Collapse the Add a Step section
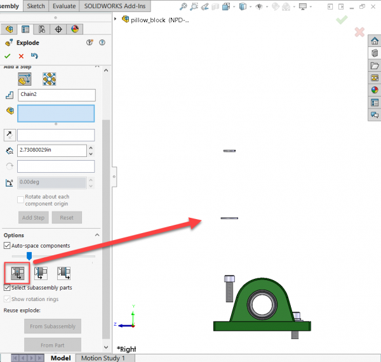 click(x=97, y=66)
